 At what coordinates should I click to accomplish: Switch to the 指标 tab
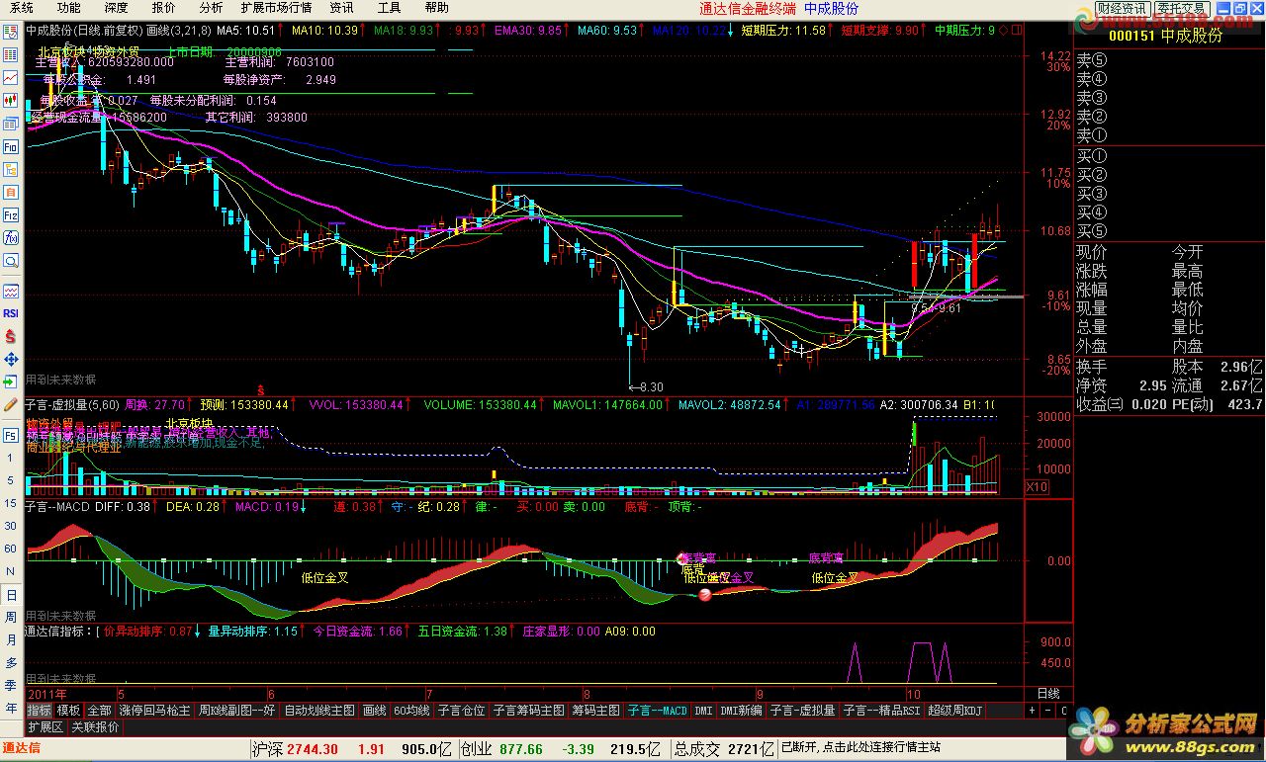[40, 711]
